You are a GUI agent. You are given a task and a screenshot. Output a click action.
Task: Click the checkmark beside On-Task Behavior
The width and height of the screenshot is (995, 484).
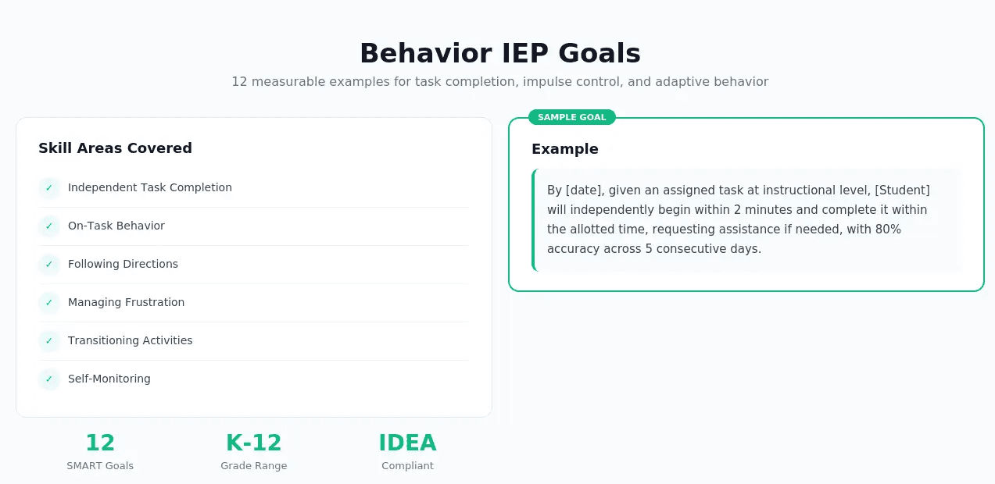point(49,226)
